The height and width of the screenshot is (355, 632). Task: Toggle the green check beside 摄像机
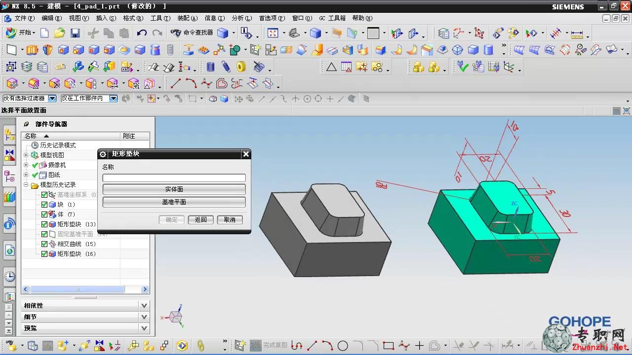(35, 165)
